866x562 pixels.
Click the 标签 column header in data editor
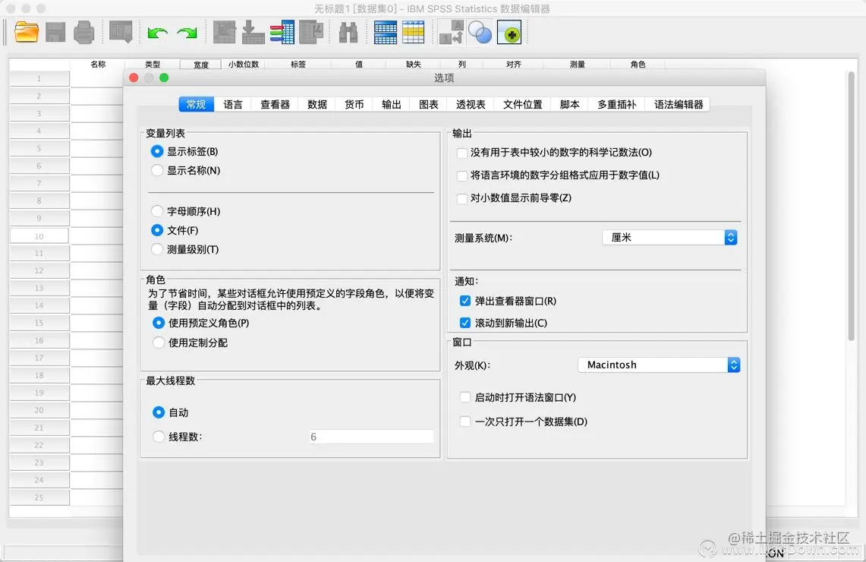pos(298,64)
